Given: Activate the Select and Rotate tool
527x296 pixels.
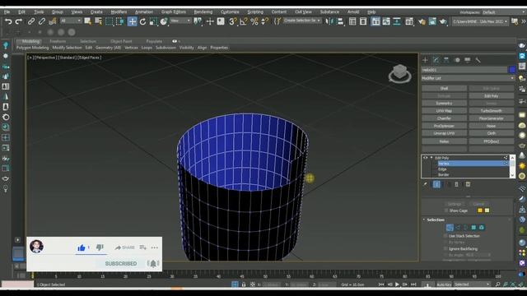Looking at the screenshot, I should pyautogui.click(x=142, y=21).
